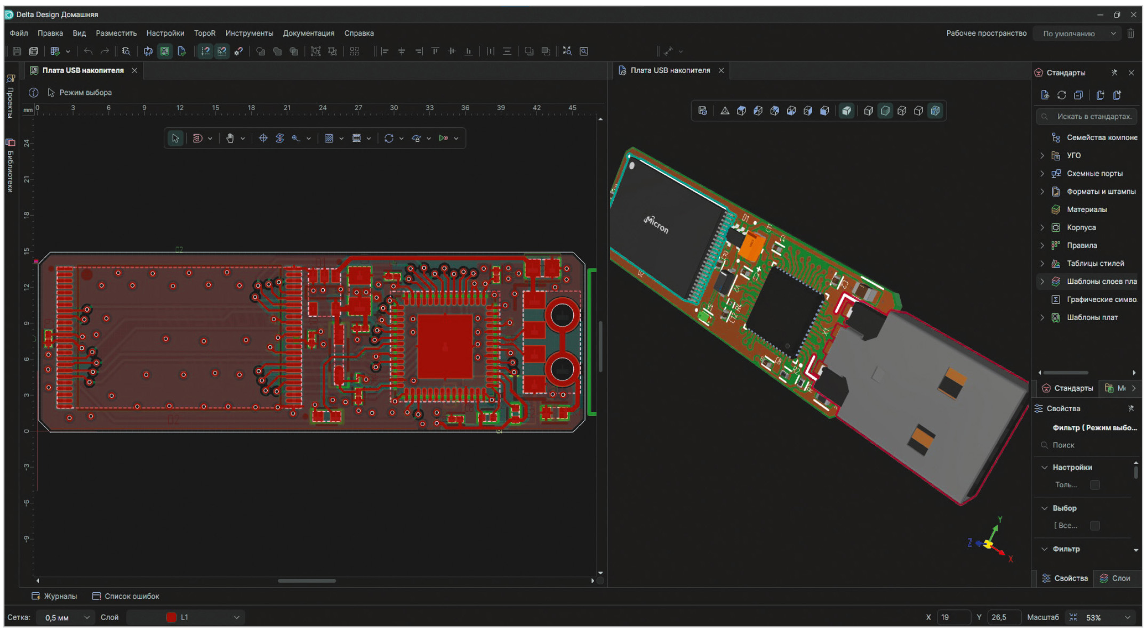The width and height of the screenshot is (1146, 629).
Task: Select Материалы in the standards tree
Action: point(1086,210)
